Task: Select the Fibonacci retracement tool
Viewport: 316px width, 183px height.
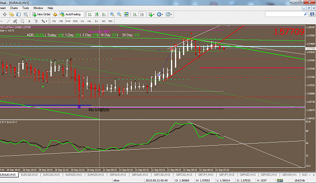Action: 22,21
